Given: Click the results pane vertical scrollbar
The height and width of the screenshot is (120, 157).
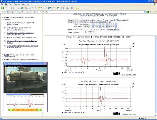Looking at the screenshot, I should tap(156, 76).
